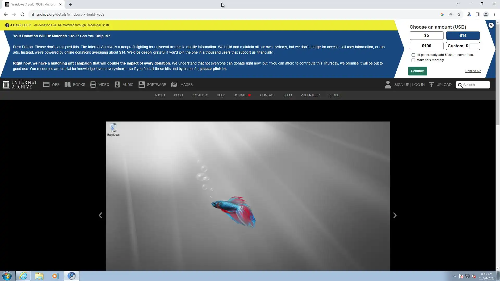The height and width of the screenshot is (281, 500).
Task: Open the Video section icon
Action: coord(93,85)
